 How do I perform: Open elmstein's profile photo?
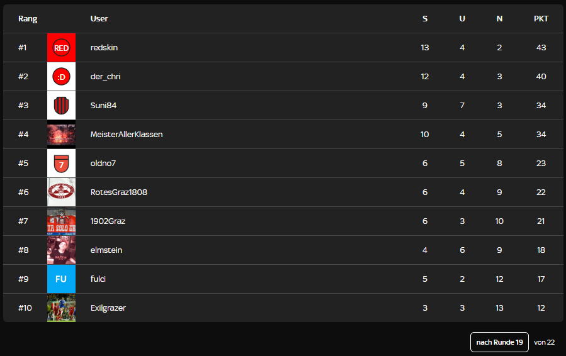(x=61, y=250)
